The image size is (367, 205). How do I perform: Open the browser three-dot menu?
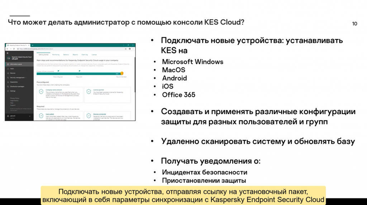(x=133, y=49)
